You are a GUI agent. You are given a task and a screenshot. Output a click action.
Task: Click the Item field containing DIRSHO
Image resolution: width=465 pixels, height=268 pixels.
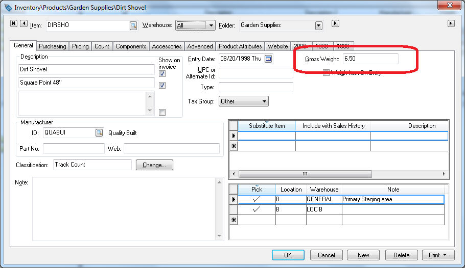tap(88, 25)
